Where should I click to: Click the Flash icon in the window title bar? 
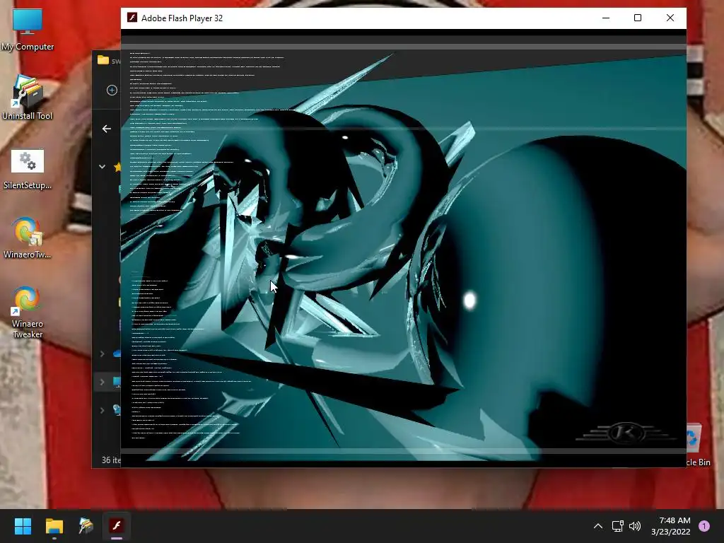tap(132, 18)
